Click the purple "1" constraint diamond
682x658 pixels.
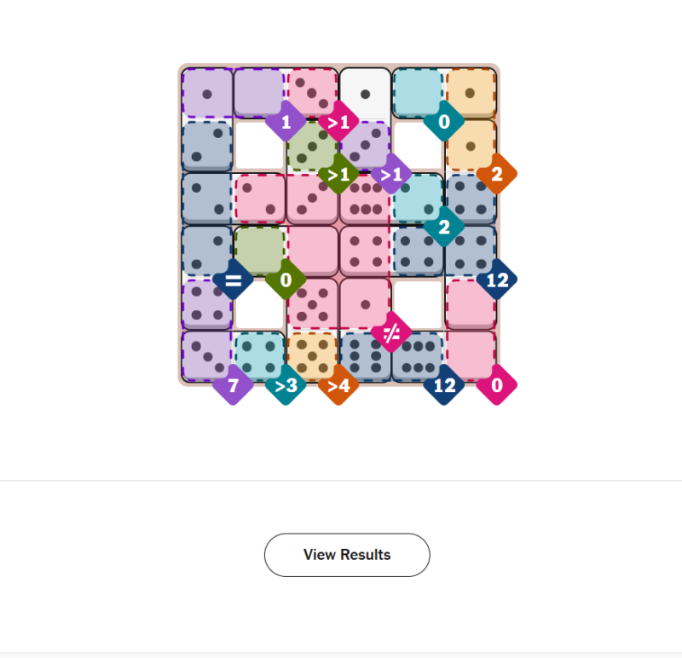point(286,122)
